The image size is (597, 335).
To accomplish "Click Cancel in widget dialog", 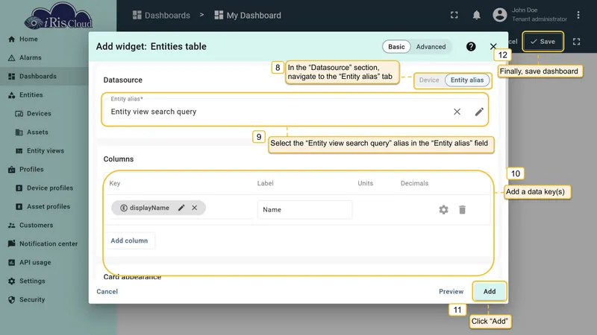I will pyautogui.click(x=107, y=291).
